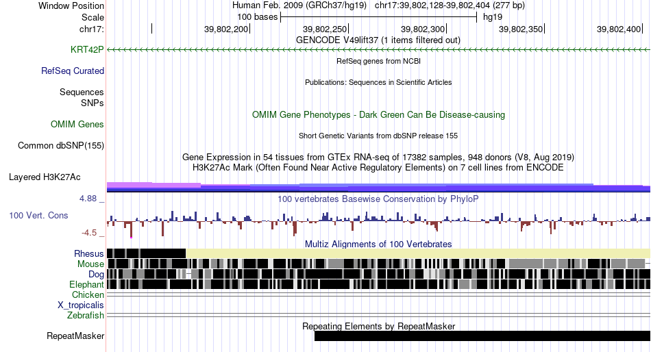
Task: Click the Elephant alignment row label
Action: pyautogui.click(x=86, y=284)
